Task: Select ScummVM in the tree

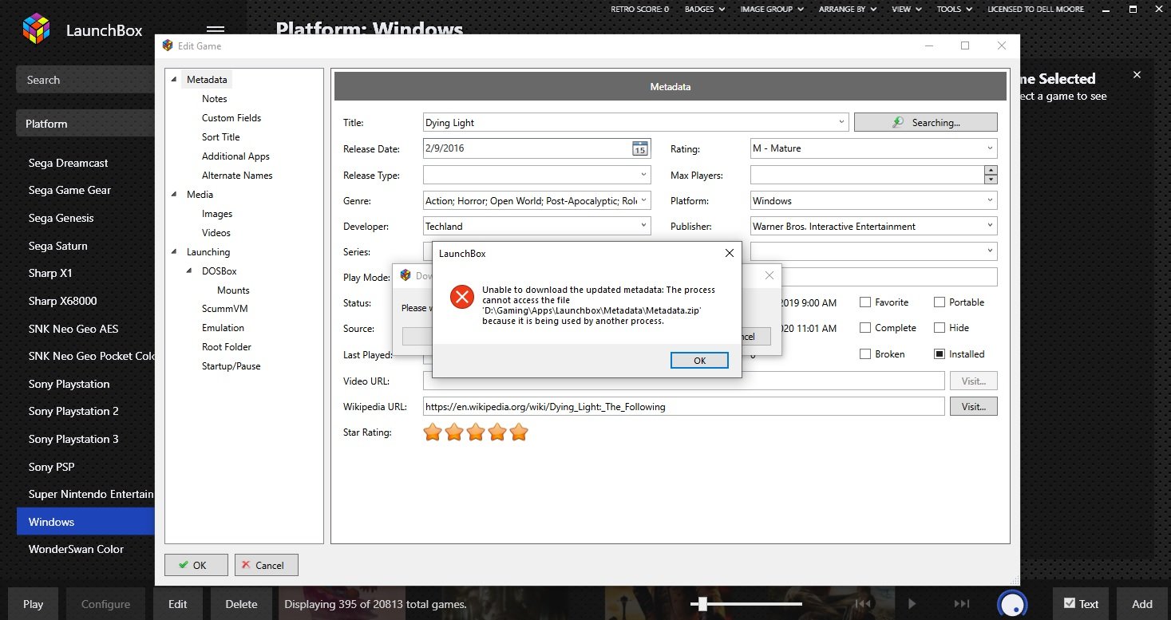Action: 224,309
